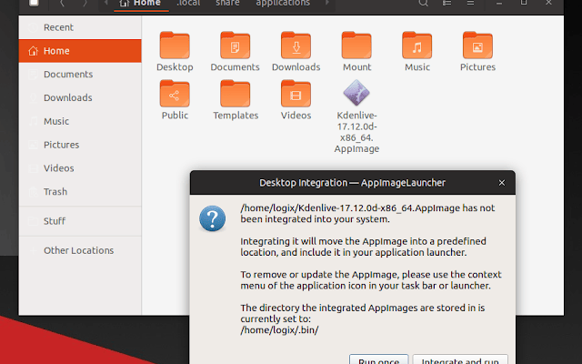Select Recent in the sidebar

tap(80, 27)
